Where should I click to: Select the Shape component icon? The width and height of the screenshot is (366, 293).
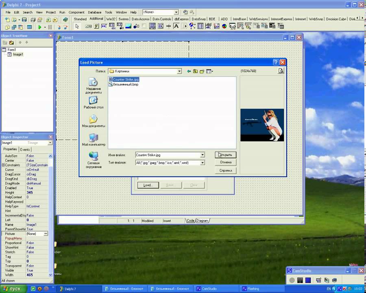[136, 26]
